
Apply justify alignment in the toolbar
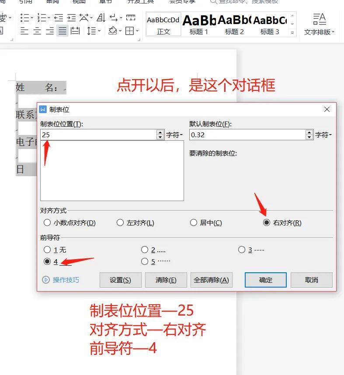point(63,31)
